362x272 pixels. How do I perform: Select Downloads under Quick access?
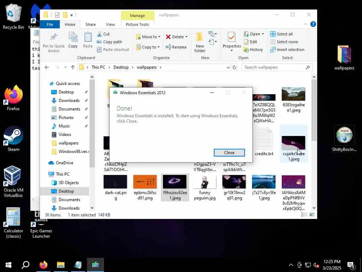click(69, 100)
